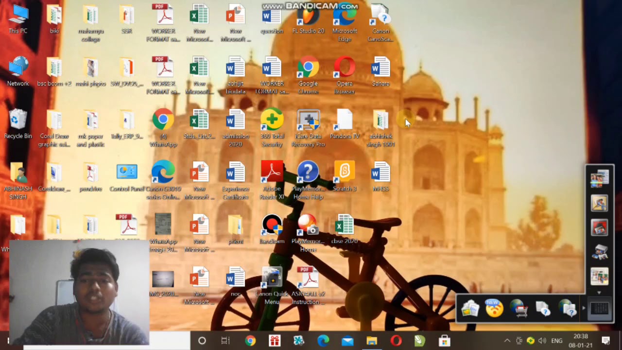Select the question Word document
Image resolution: width=622 pixels, height=350 pixels.
(x=272, y=19)
